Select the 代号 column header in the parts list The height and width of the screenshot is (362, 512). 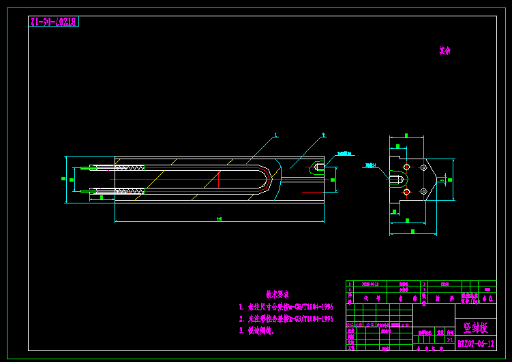(x=372, y=299)
